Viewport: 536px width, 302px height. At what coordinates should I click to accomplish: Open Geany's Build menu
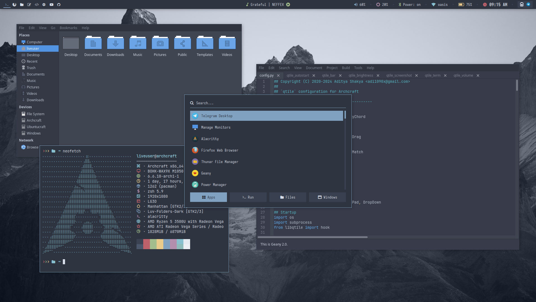point(346,68)
